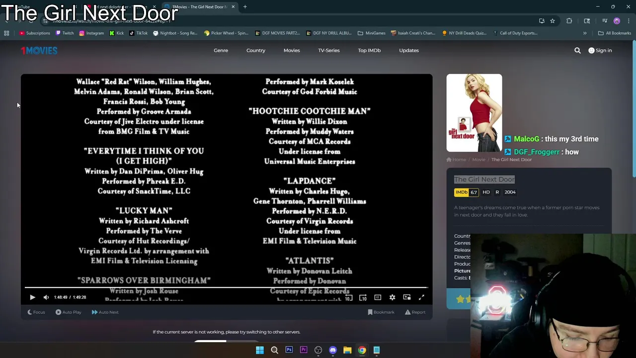Open the Picker Wheel bookmark
636x358 pixels.
click(226, 33)
